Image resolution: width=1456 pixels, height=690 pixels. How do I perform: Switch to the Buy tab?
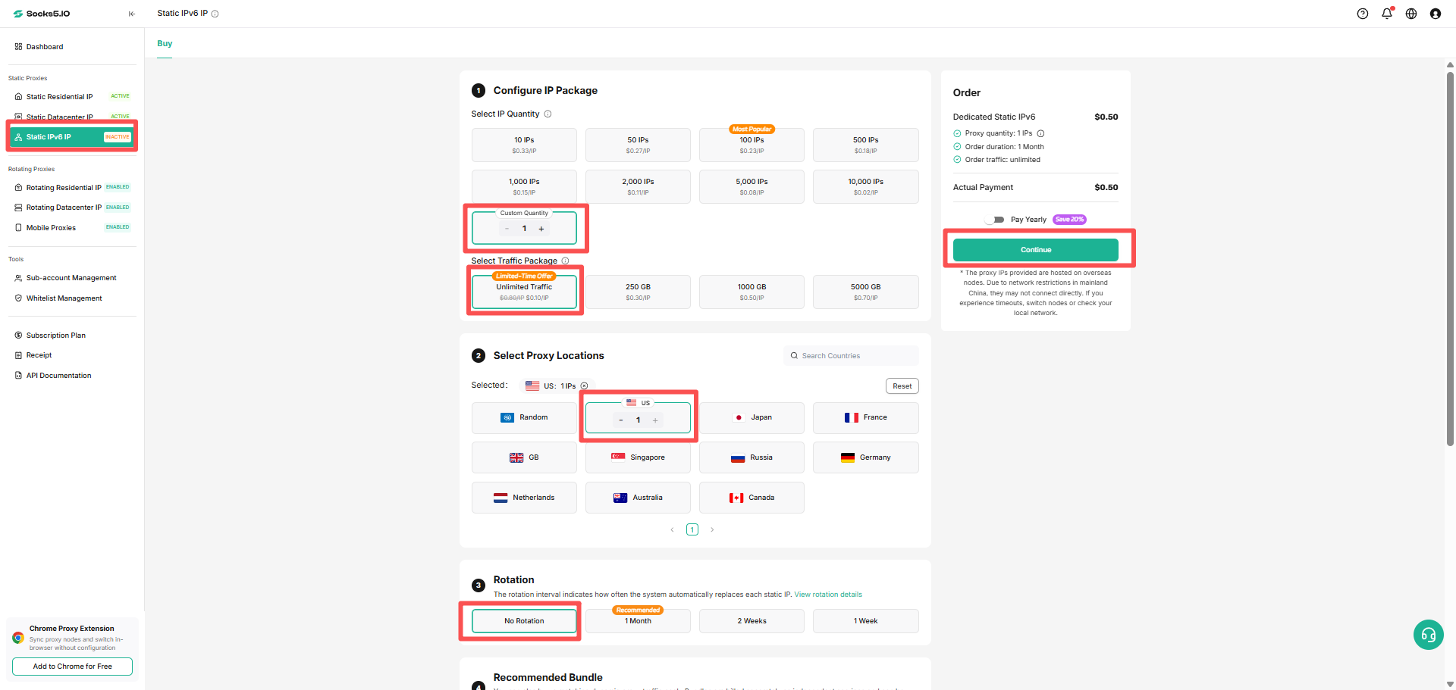165,44
